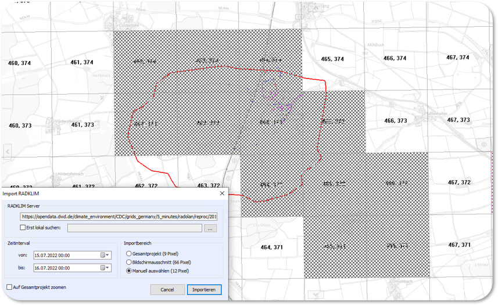
Task: Open the 'von' date calendar dropdown
Action: click(x=105, y=254)
